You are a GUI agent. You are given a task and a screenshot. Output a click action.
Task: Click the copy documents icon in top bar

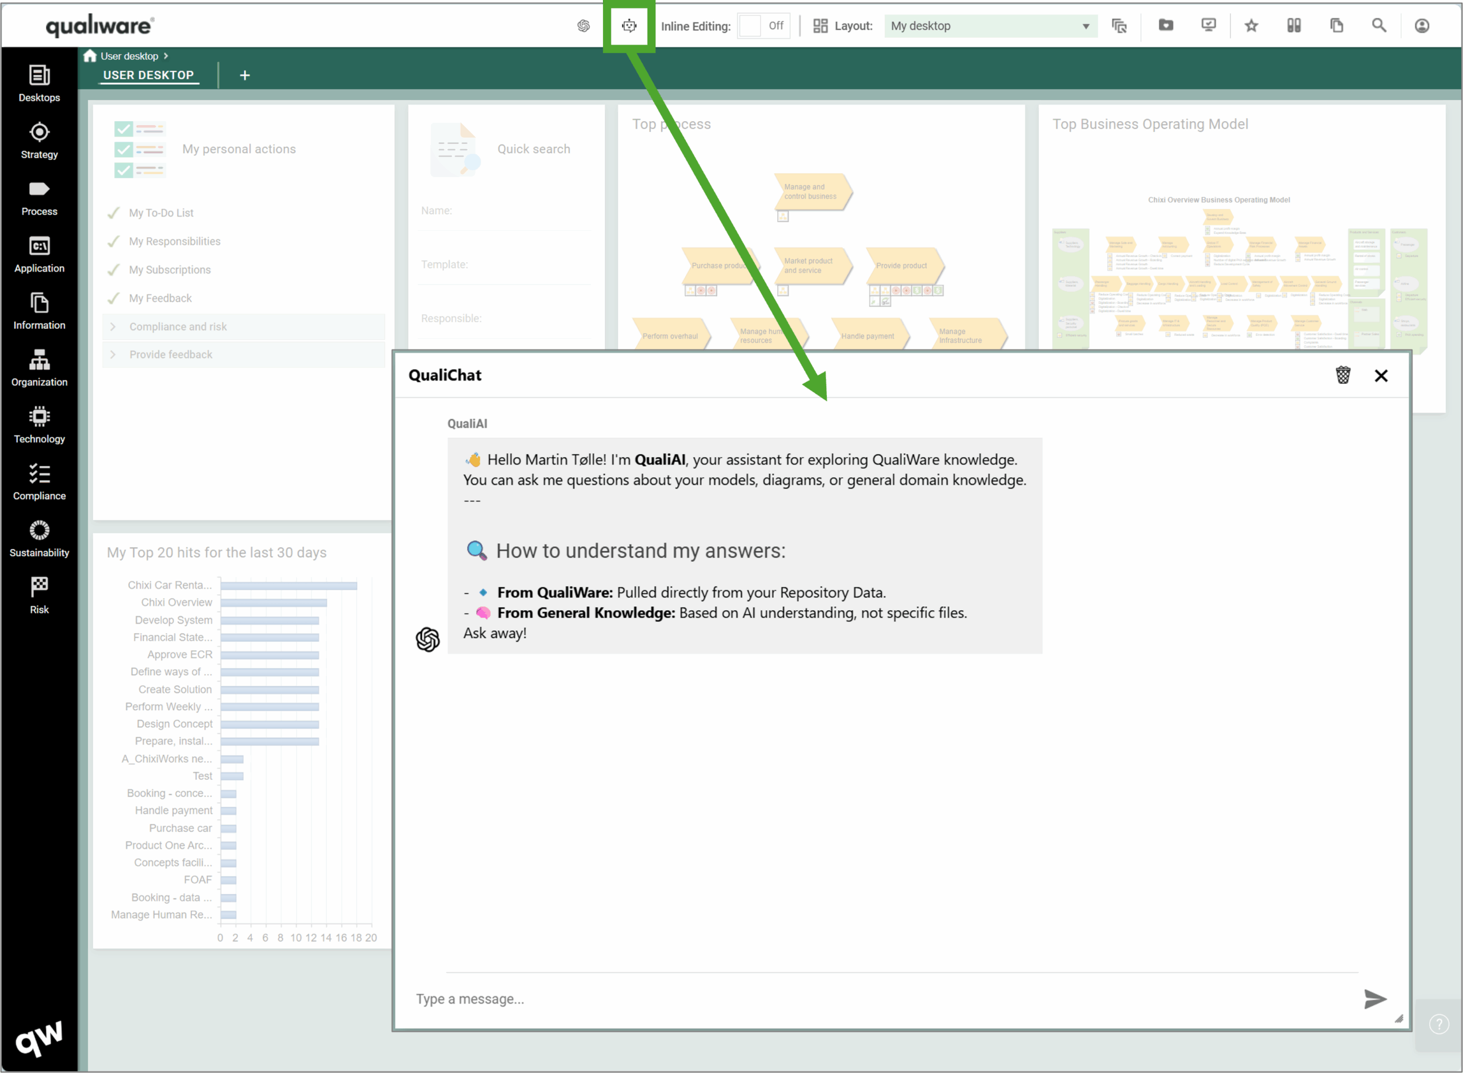click(x=1336, y=25)
